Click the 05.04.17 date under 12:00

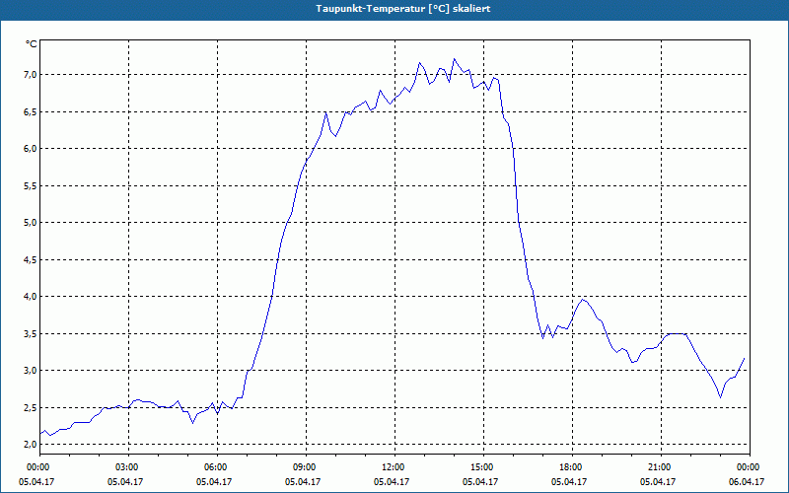tap(392, 481)
